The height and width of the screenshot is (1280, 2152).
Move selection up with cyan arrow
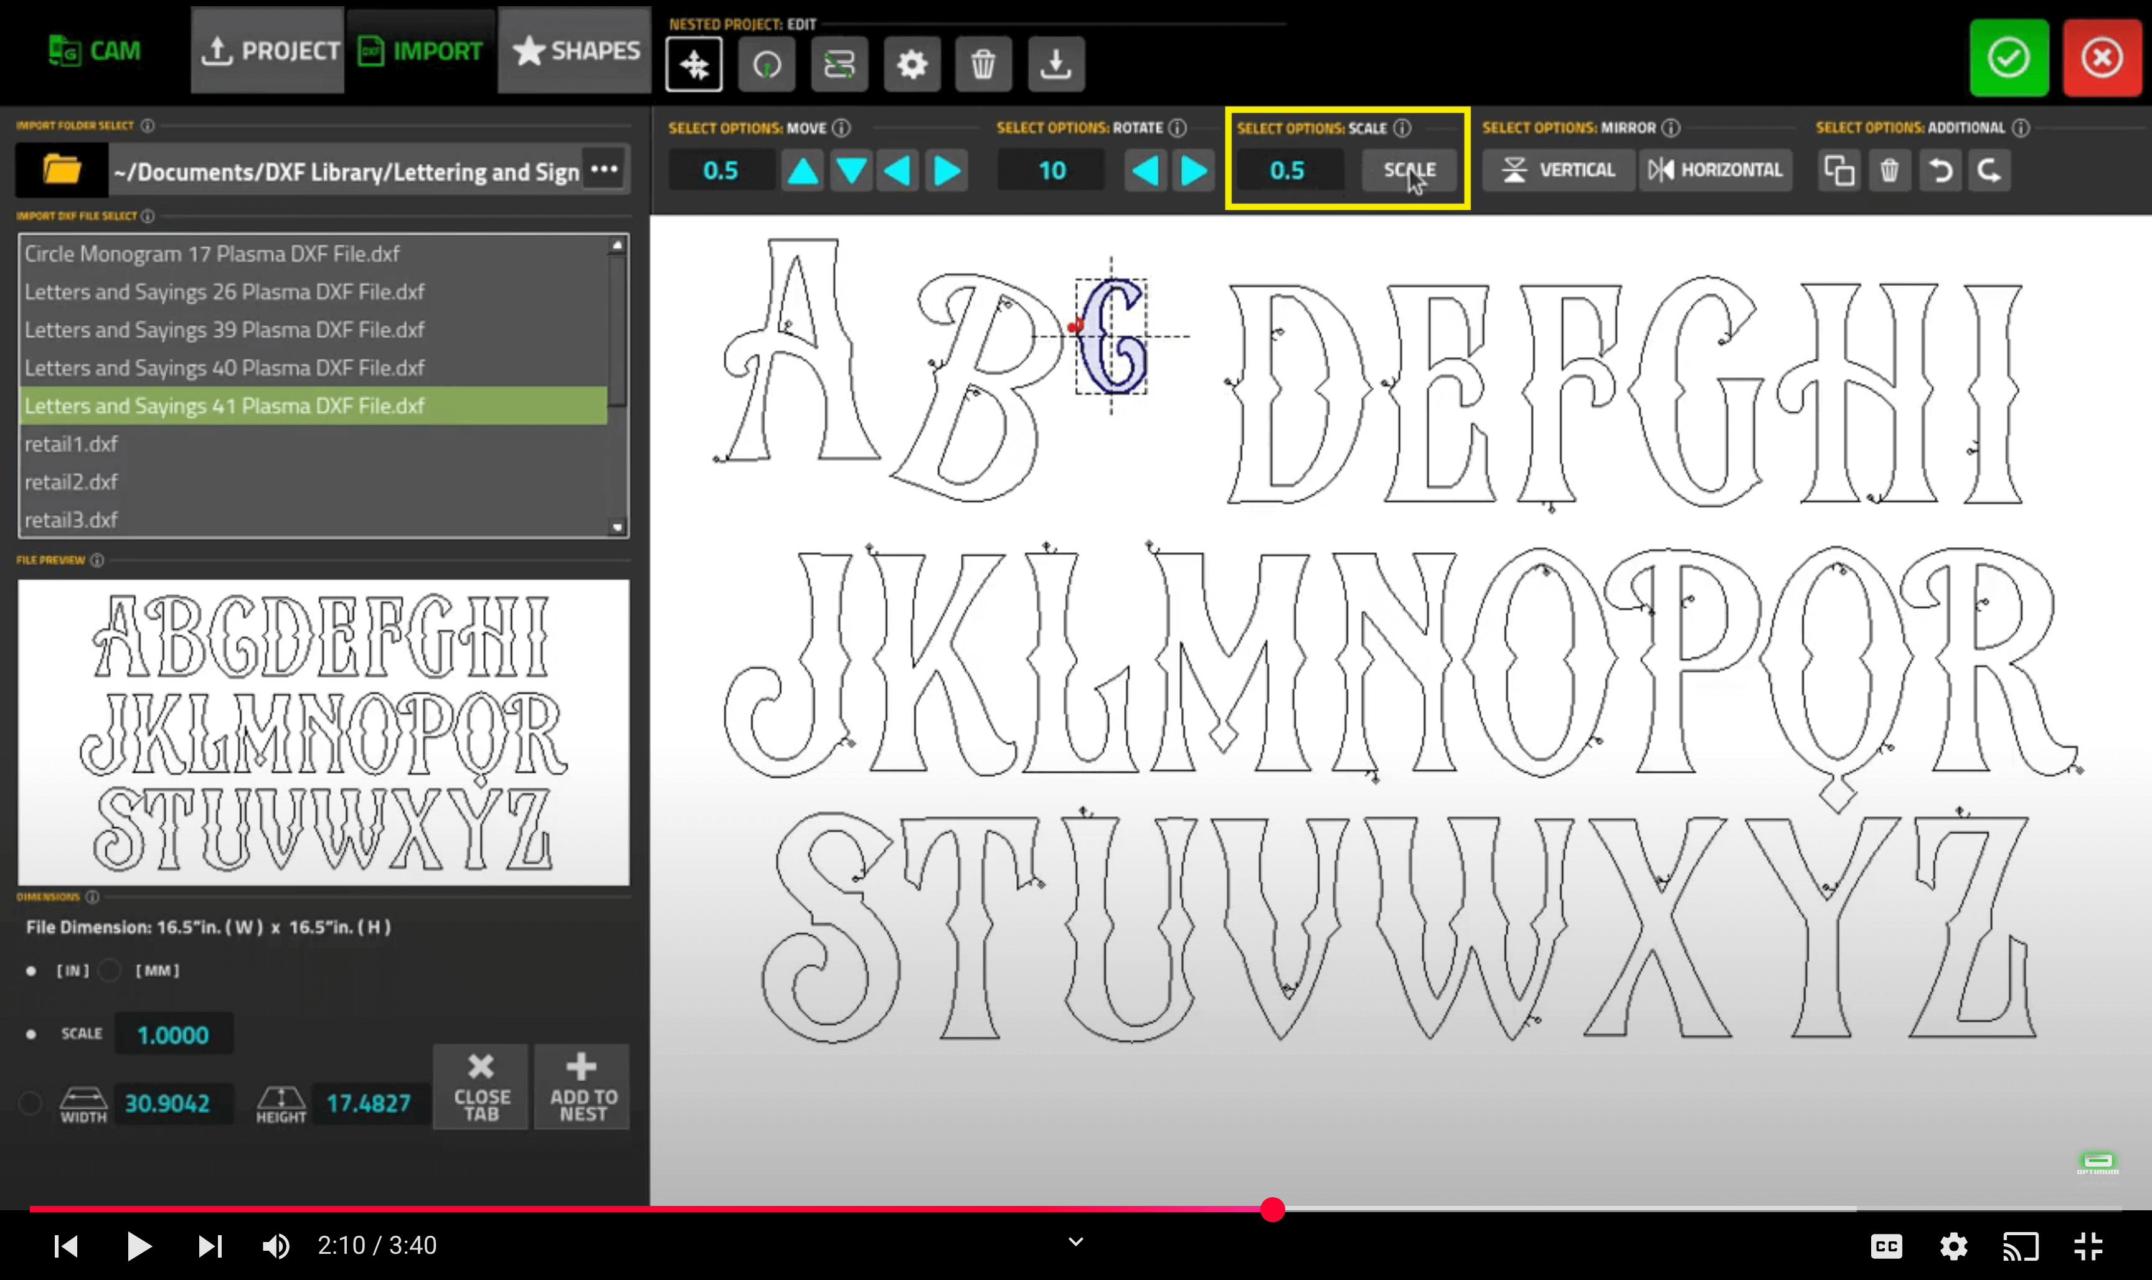click(x=803, y=170)
